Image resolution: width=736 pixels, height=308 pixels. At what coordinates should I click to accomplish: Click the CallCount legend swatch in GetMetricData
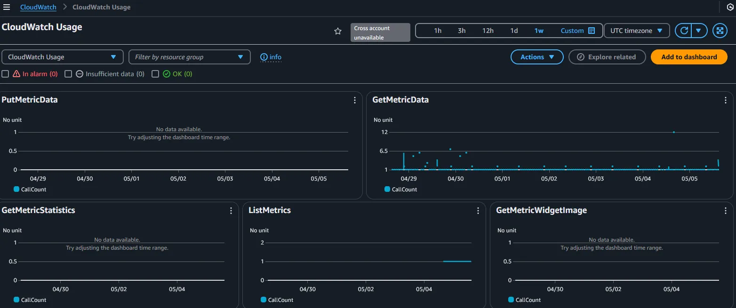point(387,190)
